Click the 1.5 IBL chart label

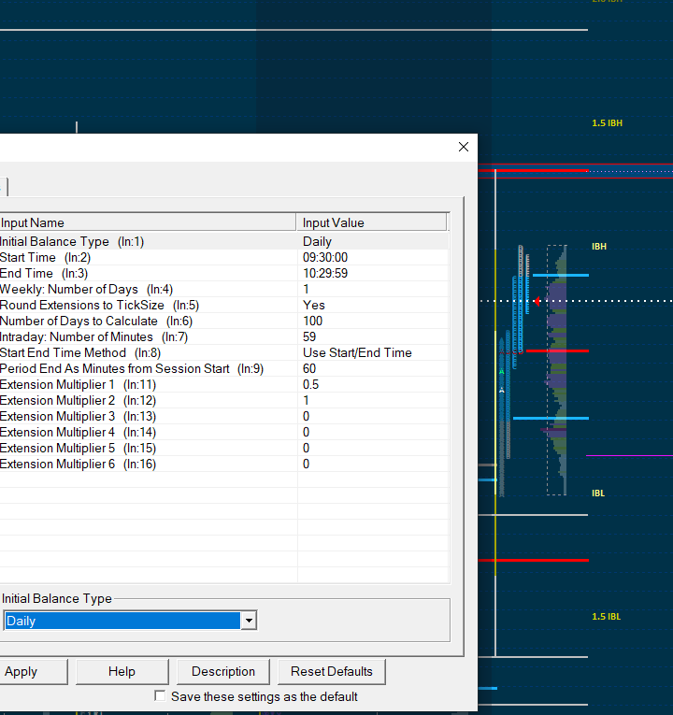click(606, 617)
